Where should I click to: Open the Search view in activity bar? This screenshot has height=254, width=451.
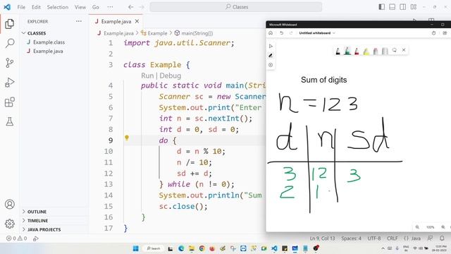pyautogui.click(x=9, y=43)
